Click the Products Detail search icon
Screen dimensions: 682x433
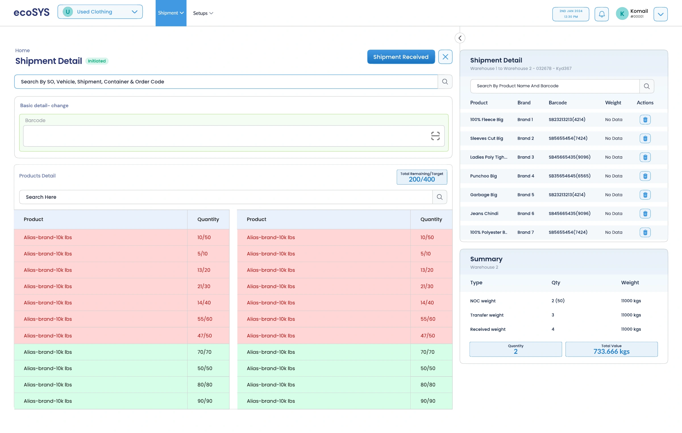coord(440,197)
